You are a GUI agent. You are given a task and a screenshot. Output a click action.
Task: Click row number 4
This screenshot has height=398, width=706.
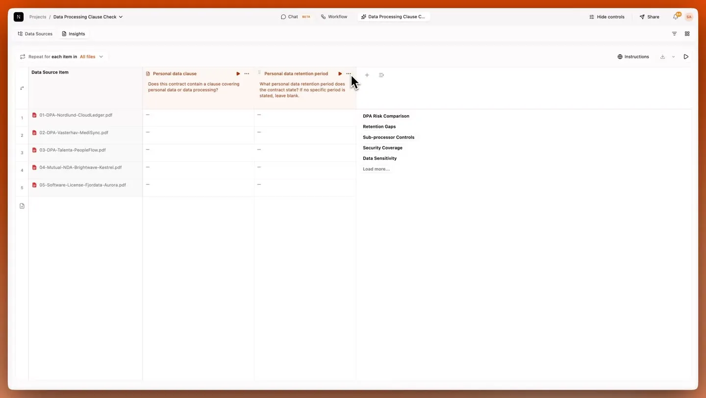coord(22,171)
